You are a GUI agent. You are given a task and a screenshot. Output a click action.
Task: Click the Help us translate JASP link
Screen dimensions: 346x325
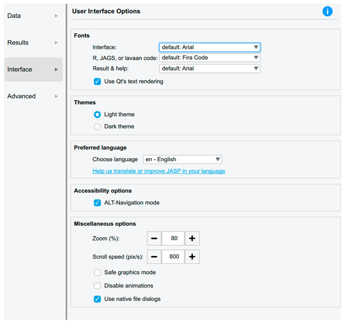pos(158,171)
